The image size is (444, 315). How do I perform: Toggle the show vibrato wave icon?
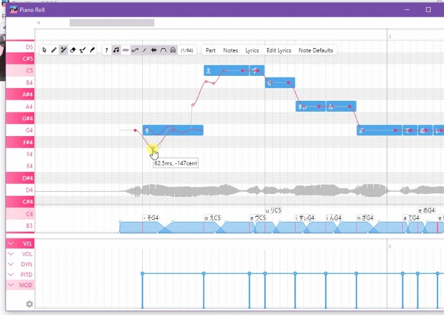point(125,50)
